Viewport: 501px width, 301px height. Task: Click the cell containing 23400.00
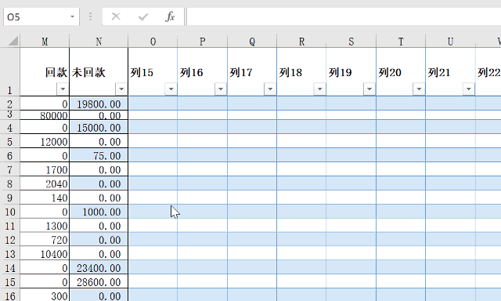pyautogui.click(x=99, y=268)
